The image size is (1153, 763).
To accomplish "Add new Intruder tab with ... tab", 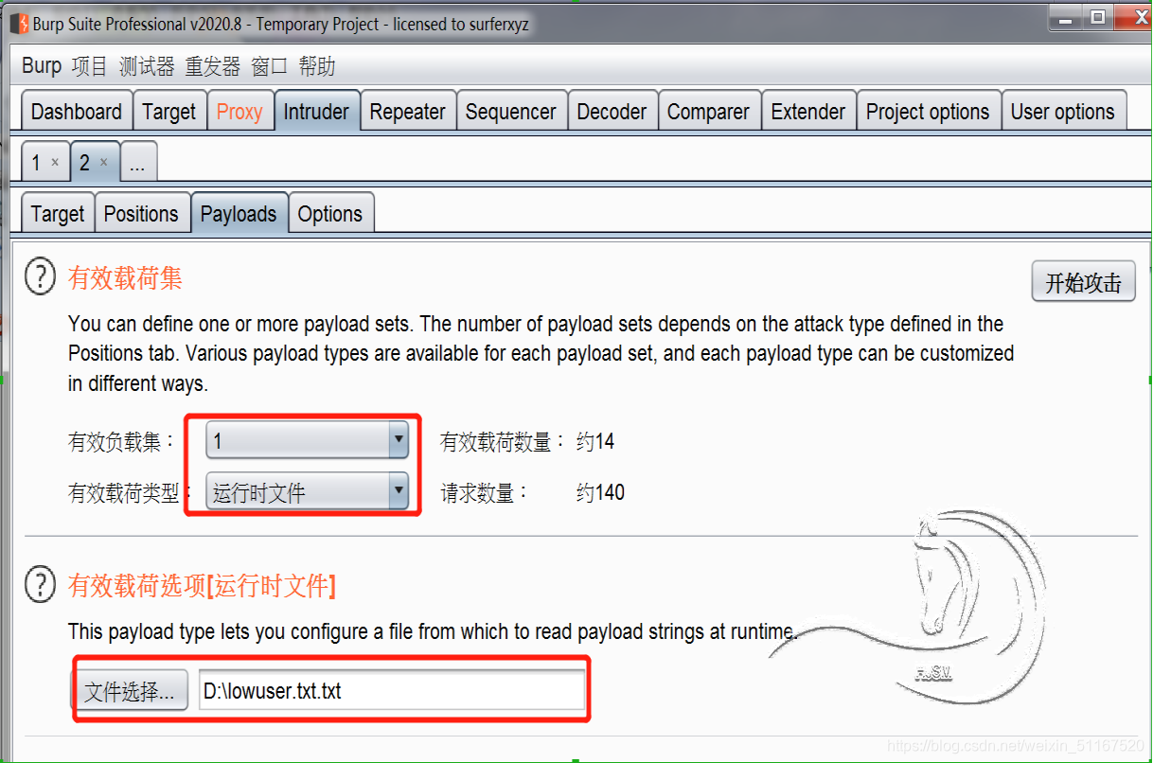I will 138,163.
